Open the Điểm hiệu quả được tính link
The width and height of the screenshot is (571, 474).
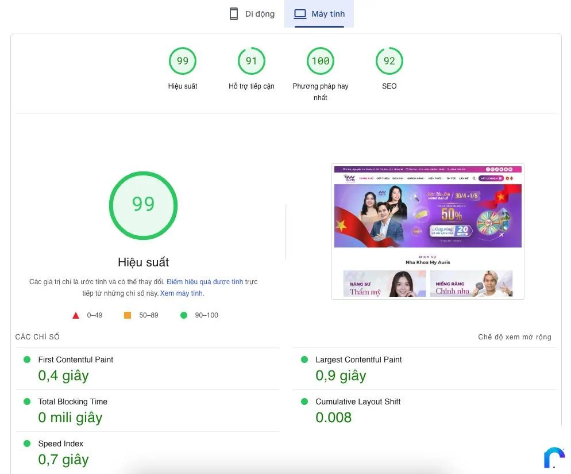(205, 282)
